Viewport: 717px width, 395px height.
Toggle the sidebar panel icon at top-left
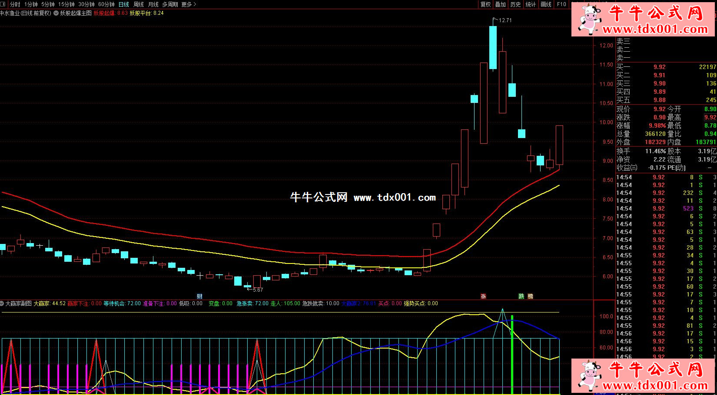(3, 4)
